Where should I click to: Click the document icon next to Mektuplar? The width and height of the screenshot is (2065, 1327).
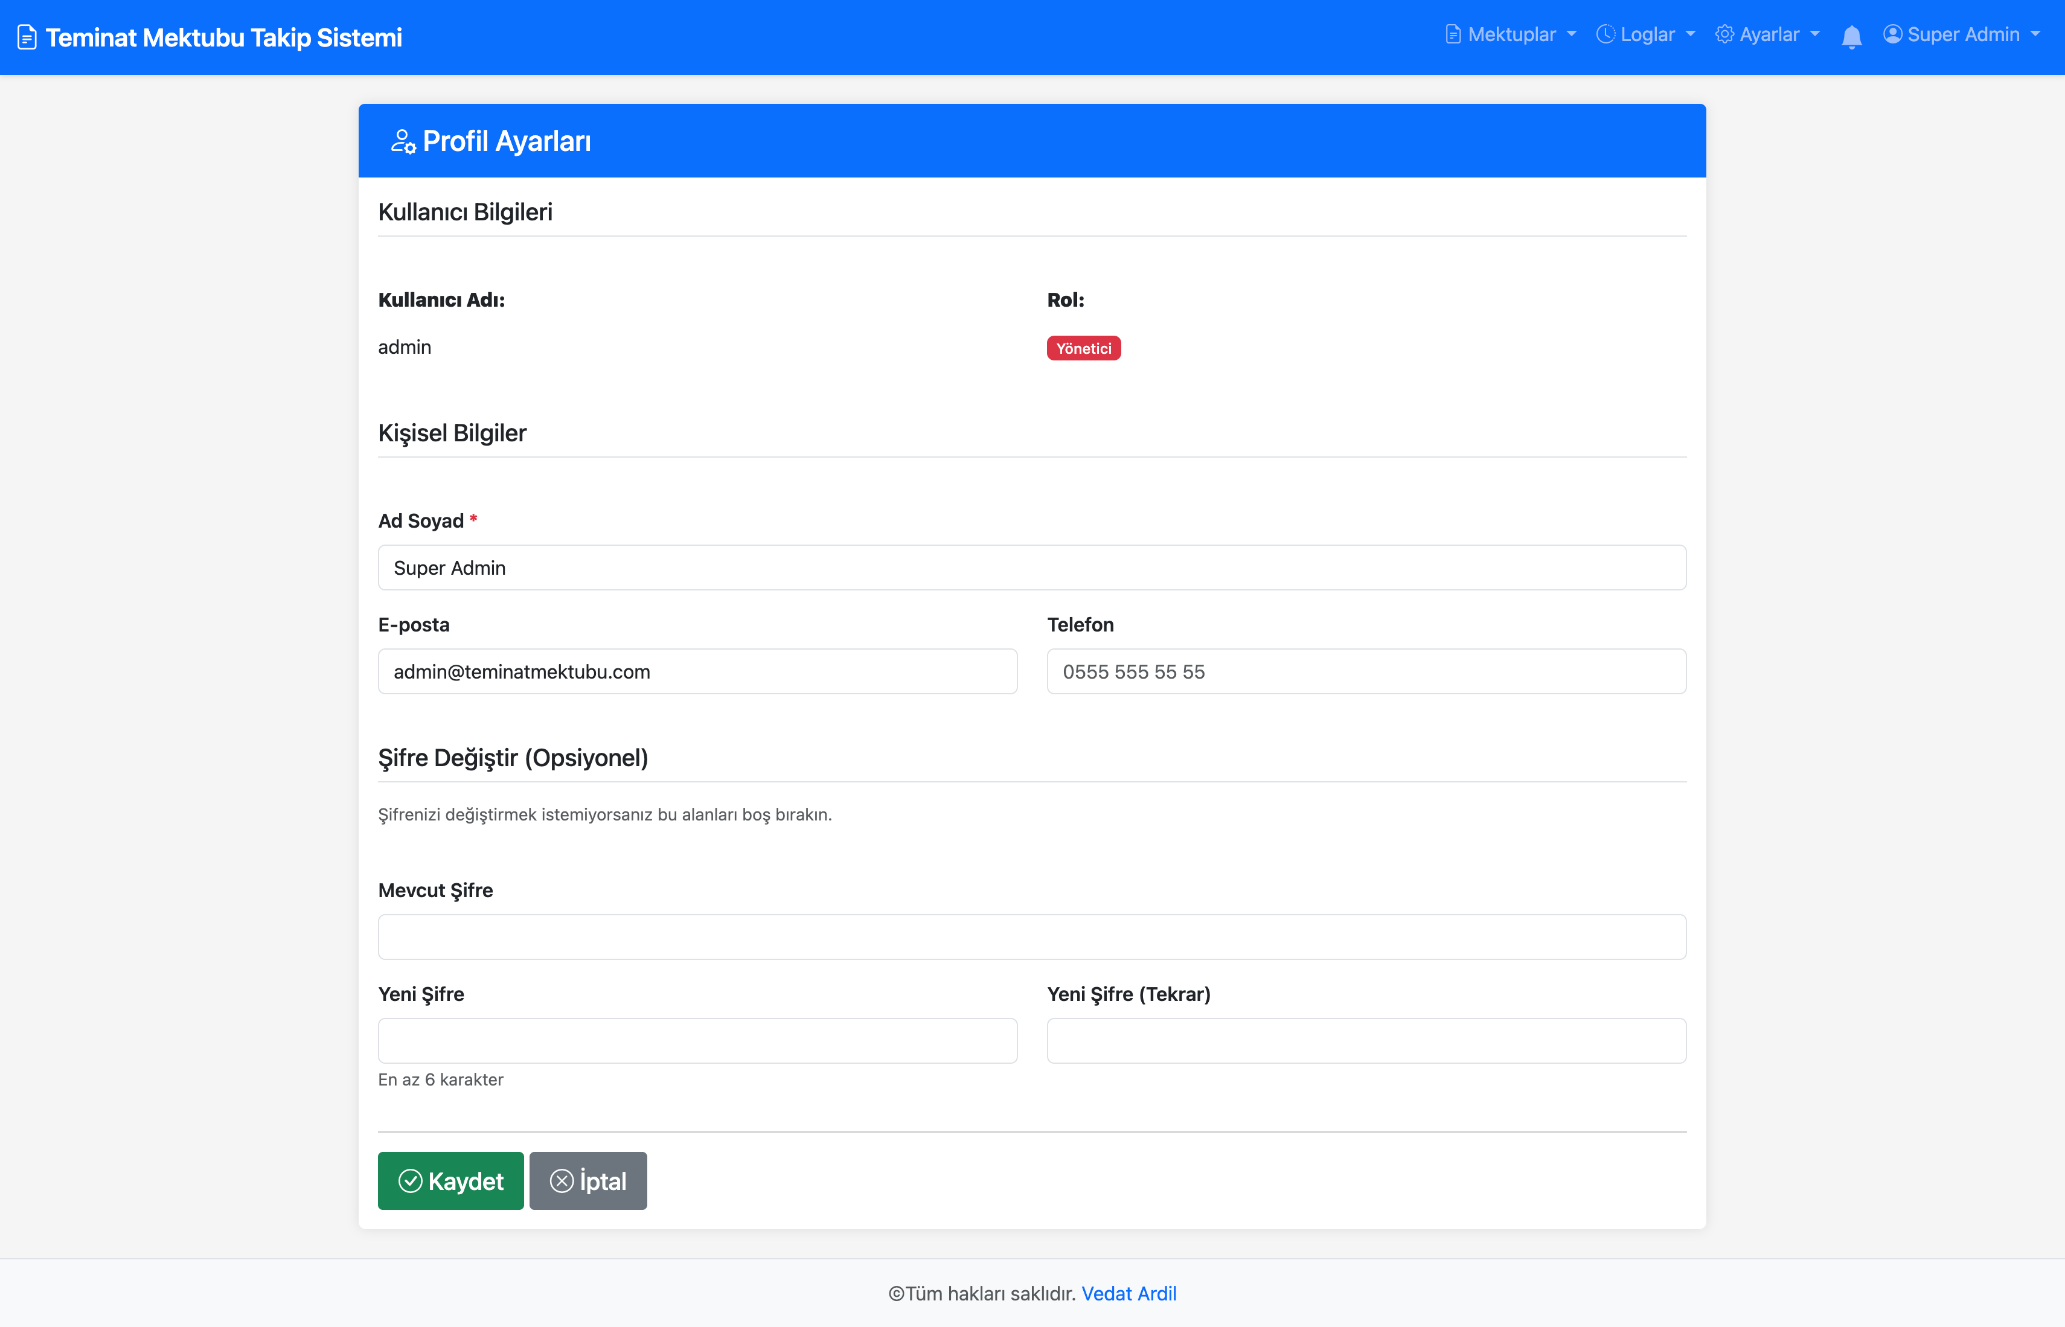click(x=1453, y=34)
